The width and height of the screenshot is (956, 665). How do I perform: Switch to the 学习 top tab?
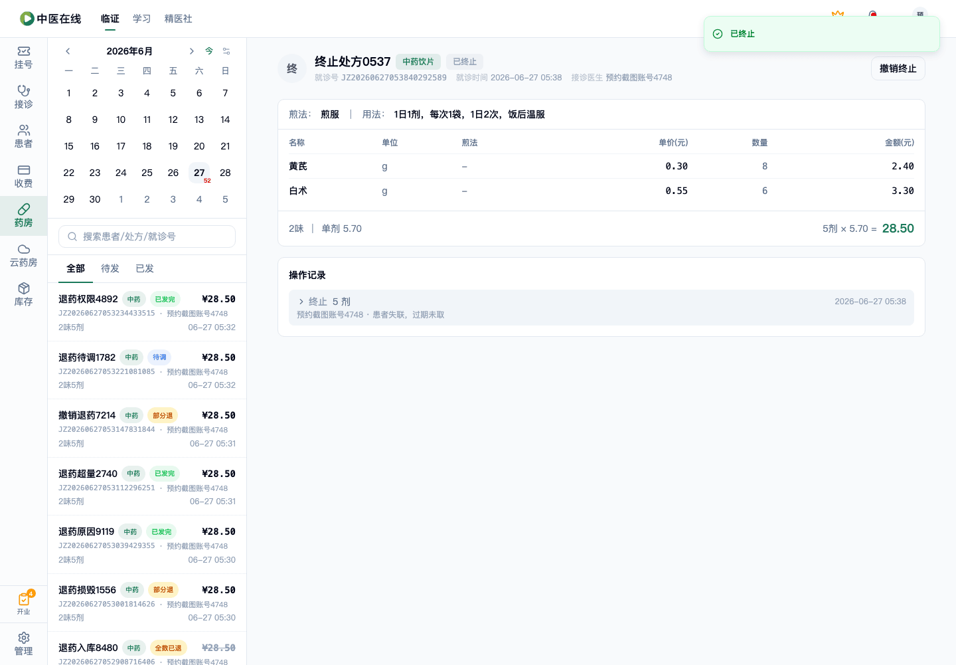[142, 19]
